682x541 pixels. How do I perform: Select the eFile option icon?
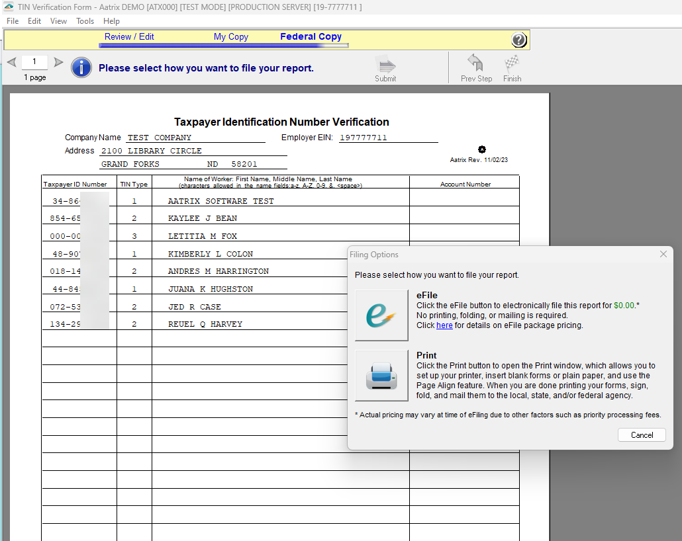coord(381,315)
